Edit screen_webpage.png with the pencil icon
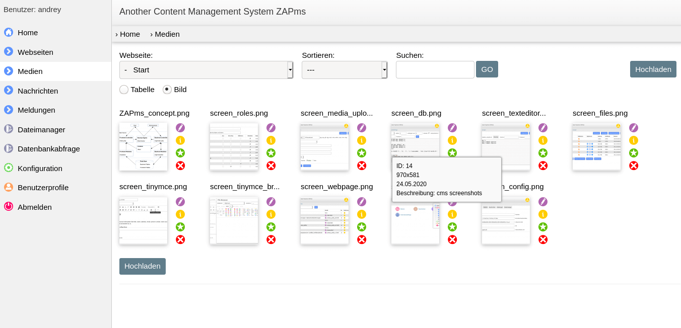681x328 pixels. (362, 202)
